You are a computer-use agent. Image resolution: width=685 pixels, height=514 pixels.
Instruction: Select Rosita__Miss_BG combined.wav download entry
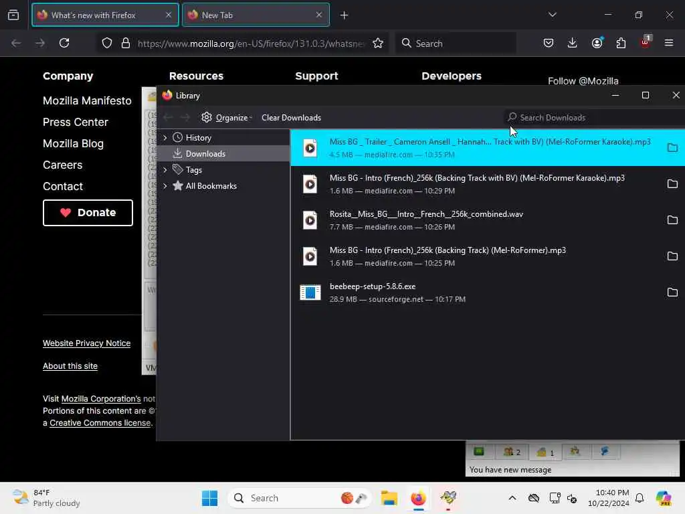488,220
